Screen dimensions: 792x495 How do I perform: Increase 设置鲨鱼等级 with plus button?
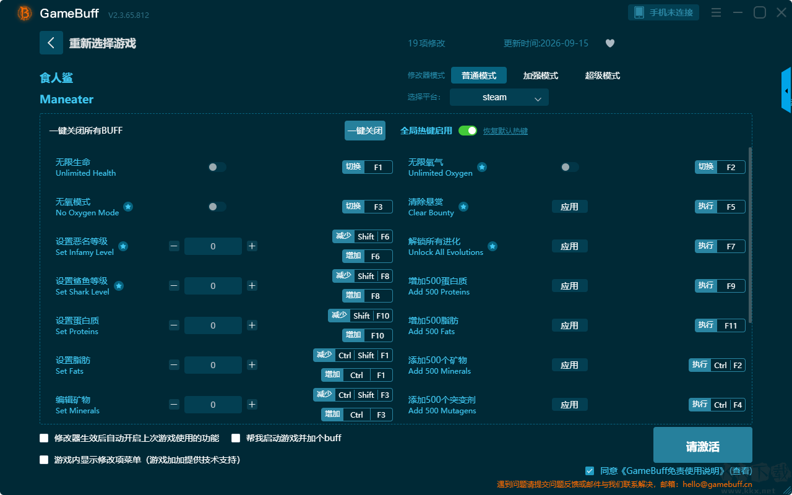[x=252, y=286]
